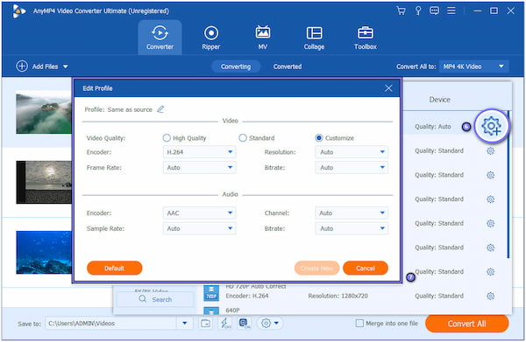Open the feedback chat icon
This screenshot has width=526, height=342.
[434, 10]
